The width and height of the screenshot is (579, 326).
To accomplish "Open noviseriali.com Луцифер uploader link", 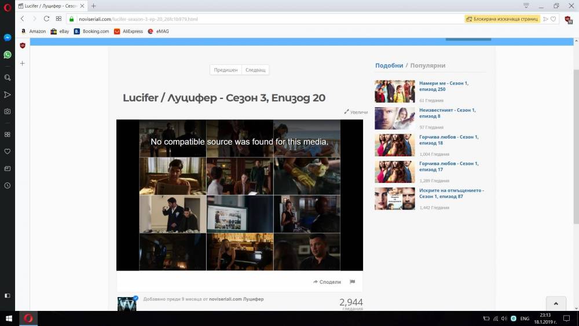I will click(236, 299).
